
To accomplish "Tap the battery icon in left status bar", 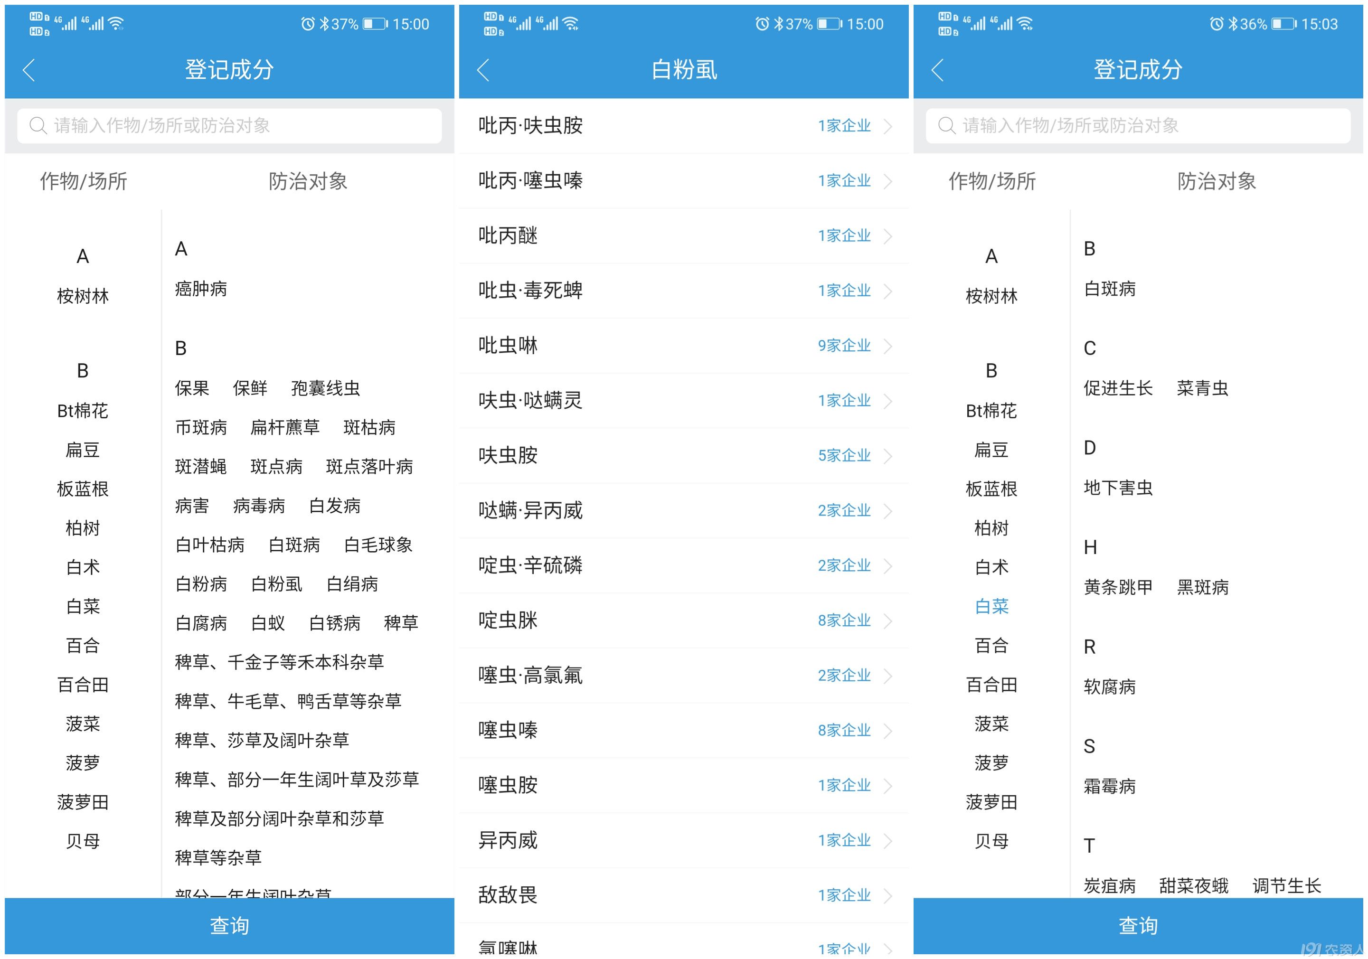I will coord(375,24).
